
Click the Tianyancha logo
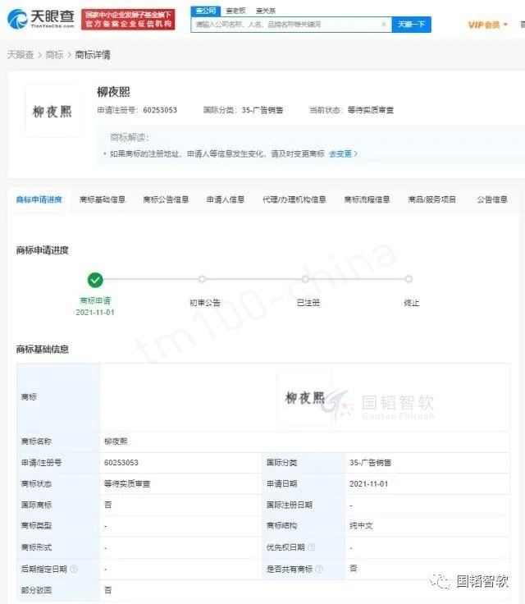(41, 19)
